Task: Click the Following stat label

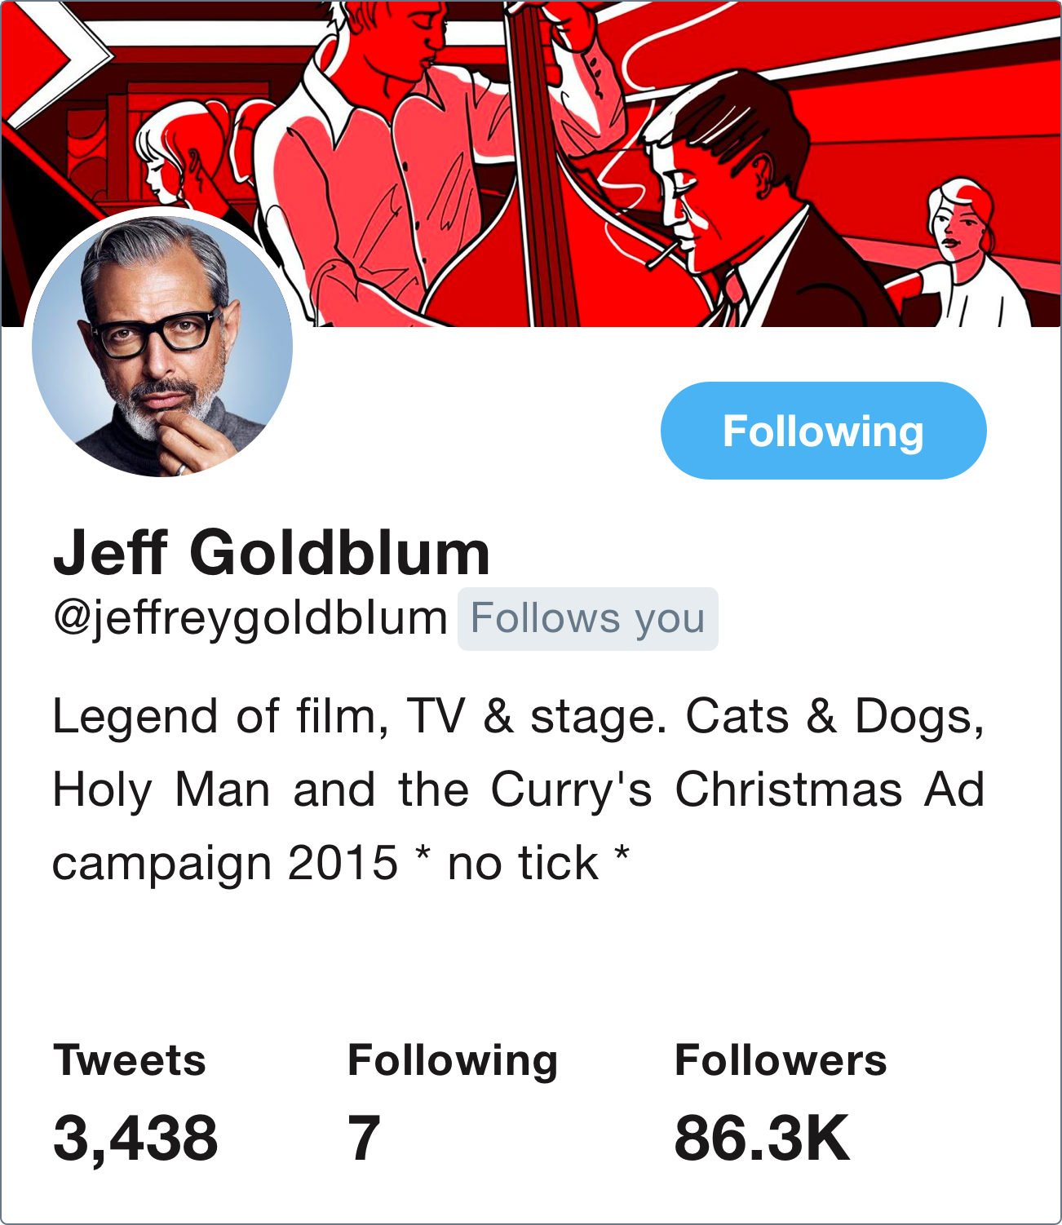Action: (453, 1062)
